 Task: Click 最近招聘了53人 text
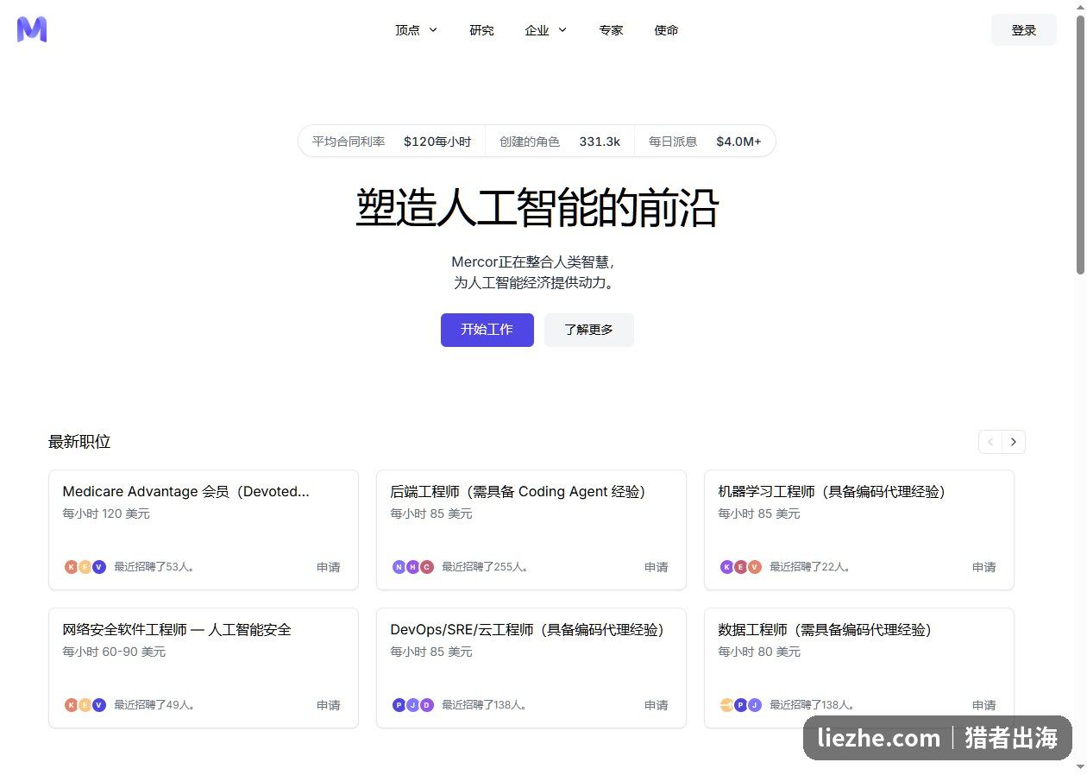[154, 567]
